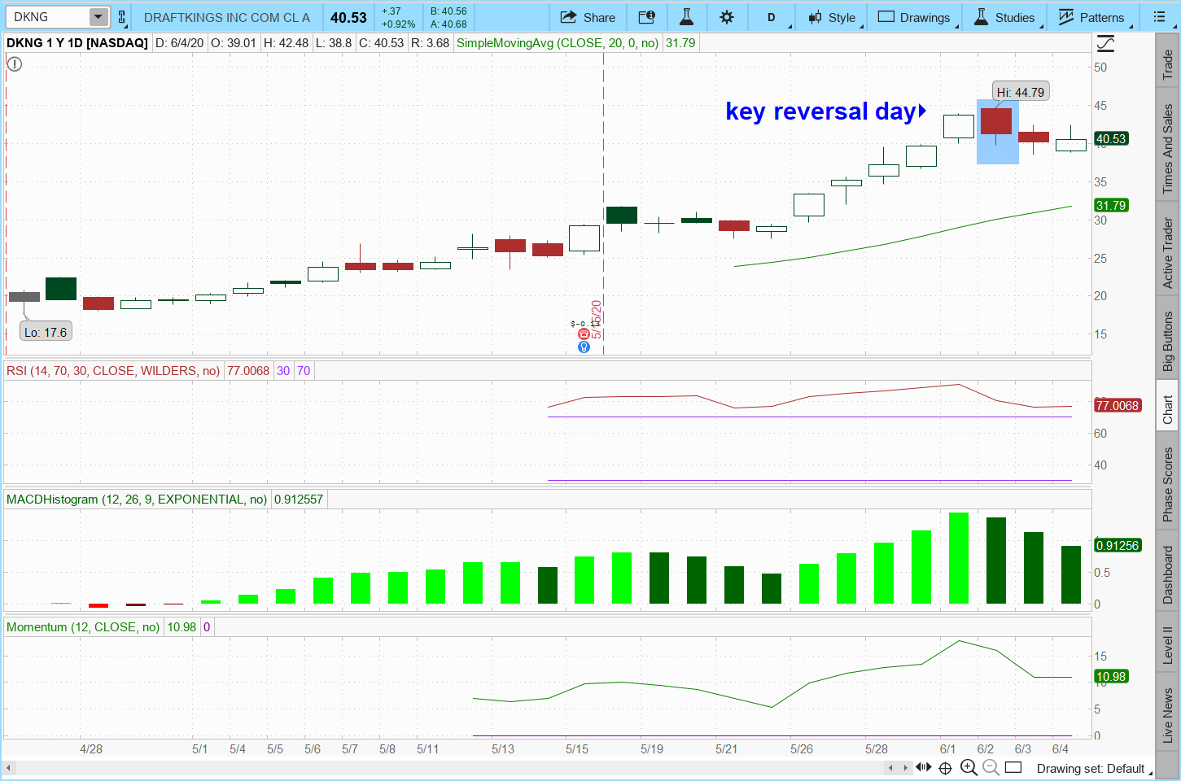Open the Patterns menu
Screen dimensions: 1181x781
(1091, 17)
